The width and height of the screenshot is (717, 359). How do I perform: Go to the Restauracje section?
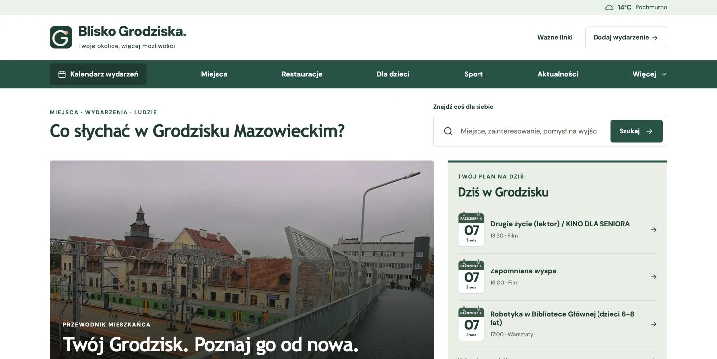[x=302, y=74]
